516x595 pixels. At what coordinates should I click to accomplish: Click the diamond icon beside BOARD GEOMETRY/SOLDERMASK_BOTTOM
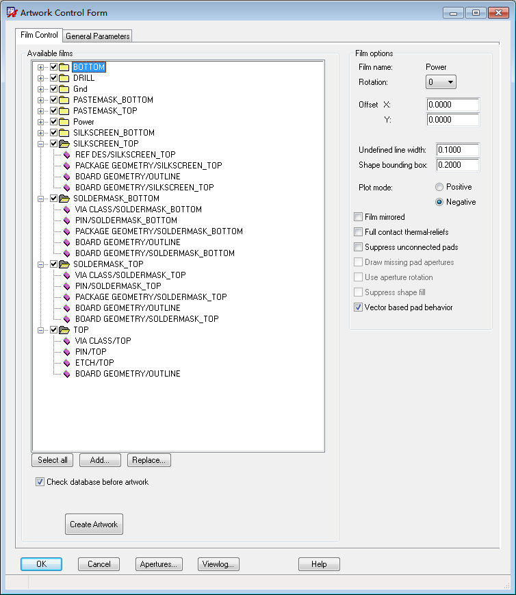point(67,253)
